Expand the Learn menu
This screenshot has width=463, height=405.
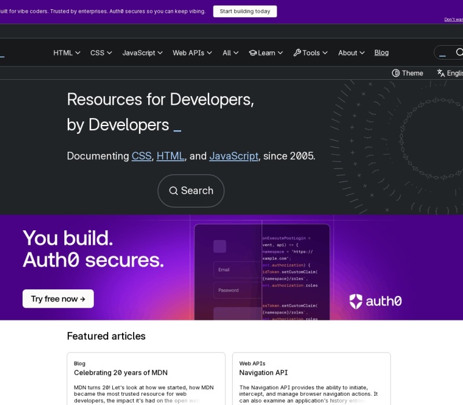(266, 53)
